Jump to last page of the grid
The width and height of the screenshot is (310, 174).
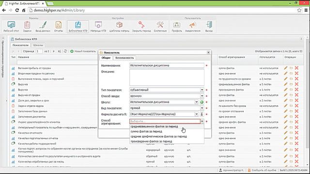tap(59, 51)
